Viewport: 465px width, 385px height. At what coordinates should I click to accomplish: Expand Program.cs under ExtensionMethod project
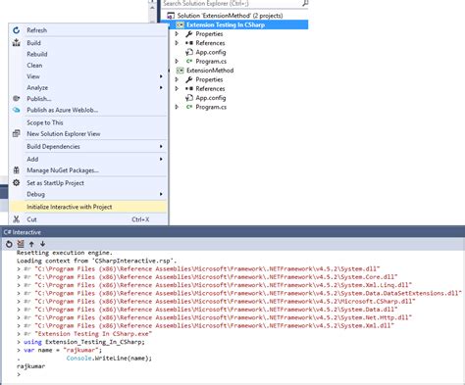(177, 107)
